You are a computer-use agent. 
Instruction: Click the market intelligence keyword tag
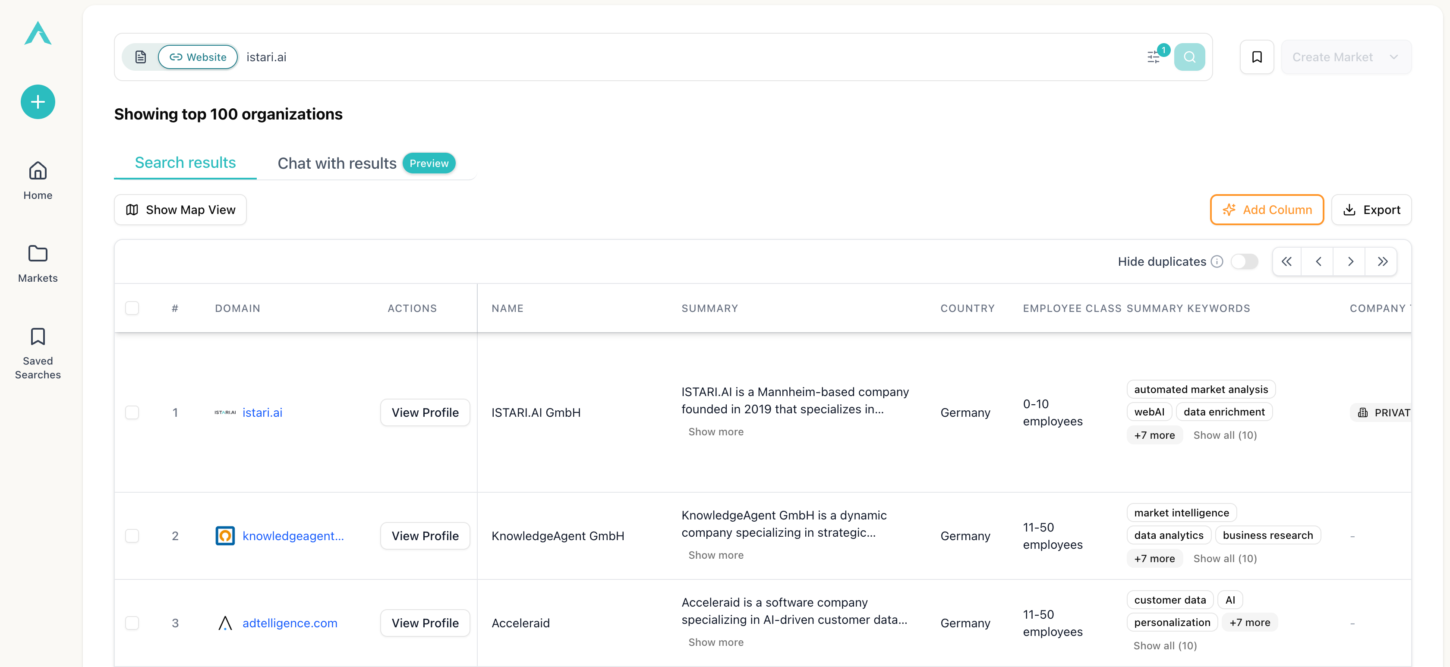1182,513
